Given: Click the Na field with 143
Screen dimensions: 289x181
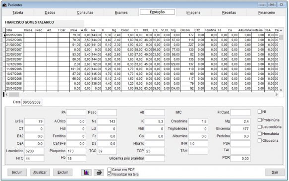Looking at the screenshot, I should pos(107,121).
